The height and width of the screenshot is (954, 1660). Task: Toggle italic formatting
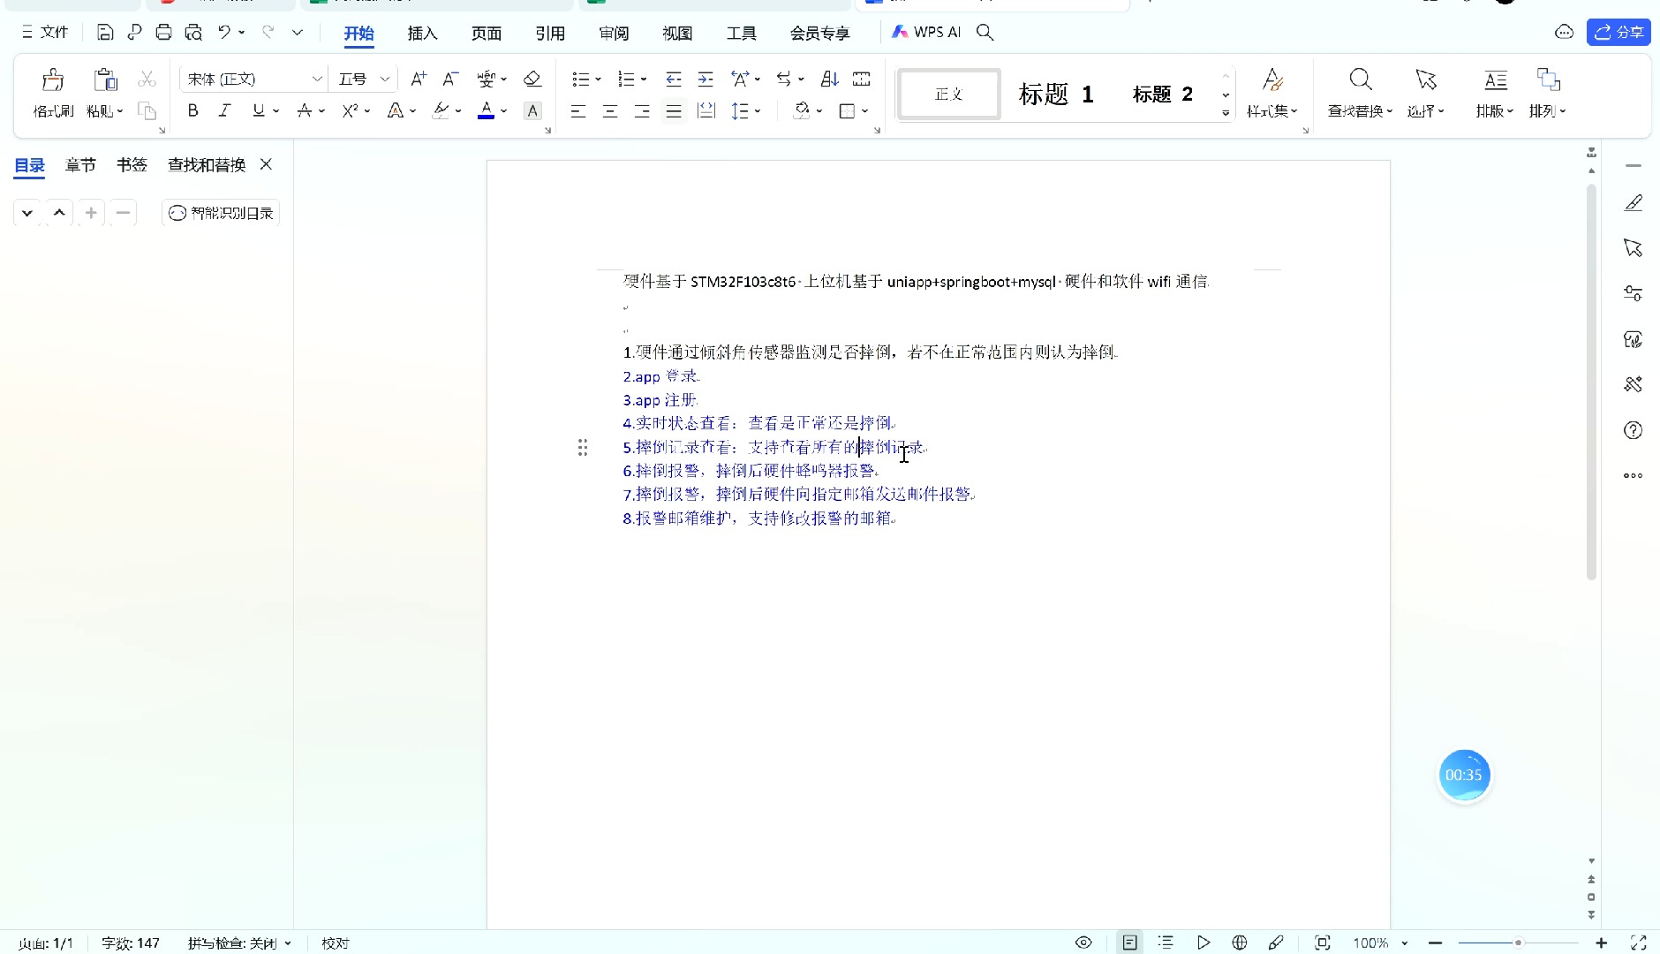pos(225,110)
